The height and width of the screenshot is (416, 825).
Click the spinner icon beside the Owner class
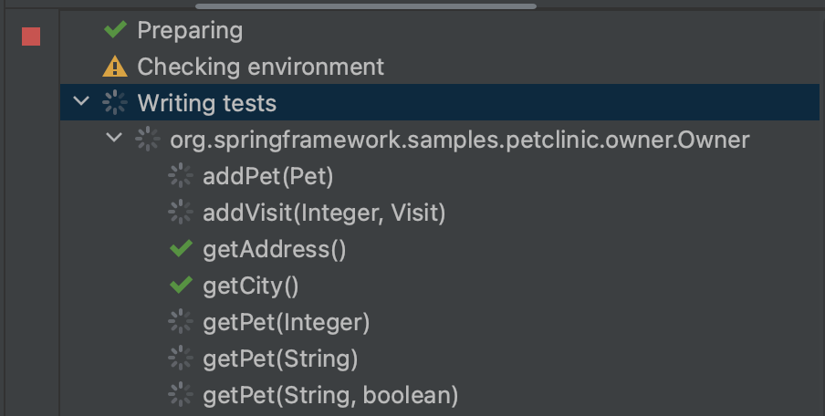point(148,140)
